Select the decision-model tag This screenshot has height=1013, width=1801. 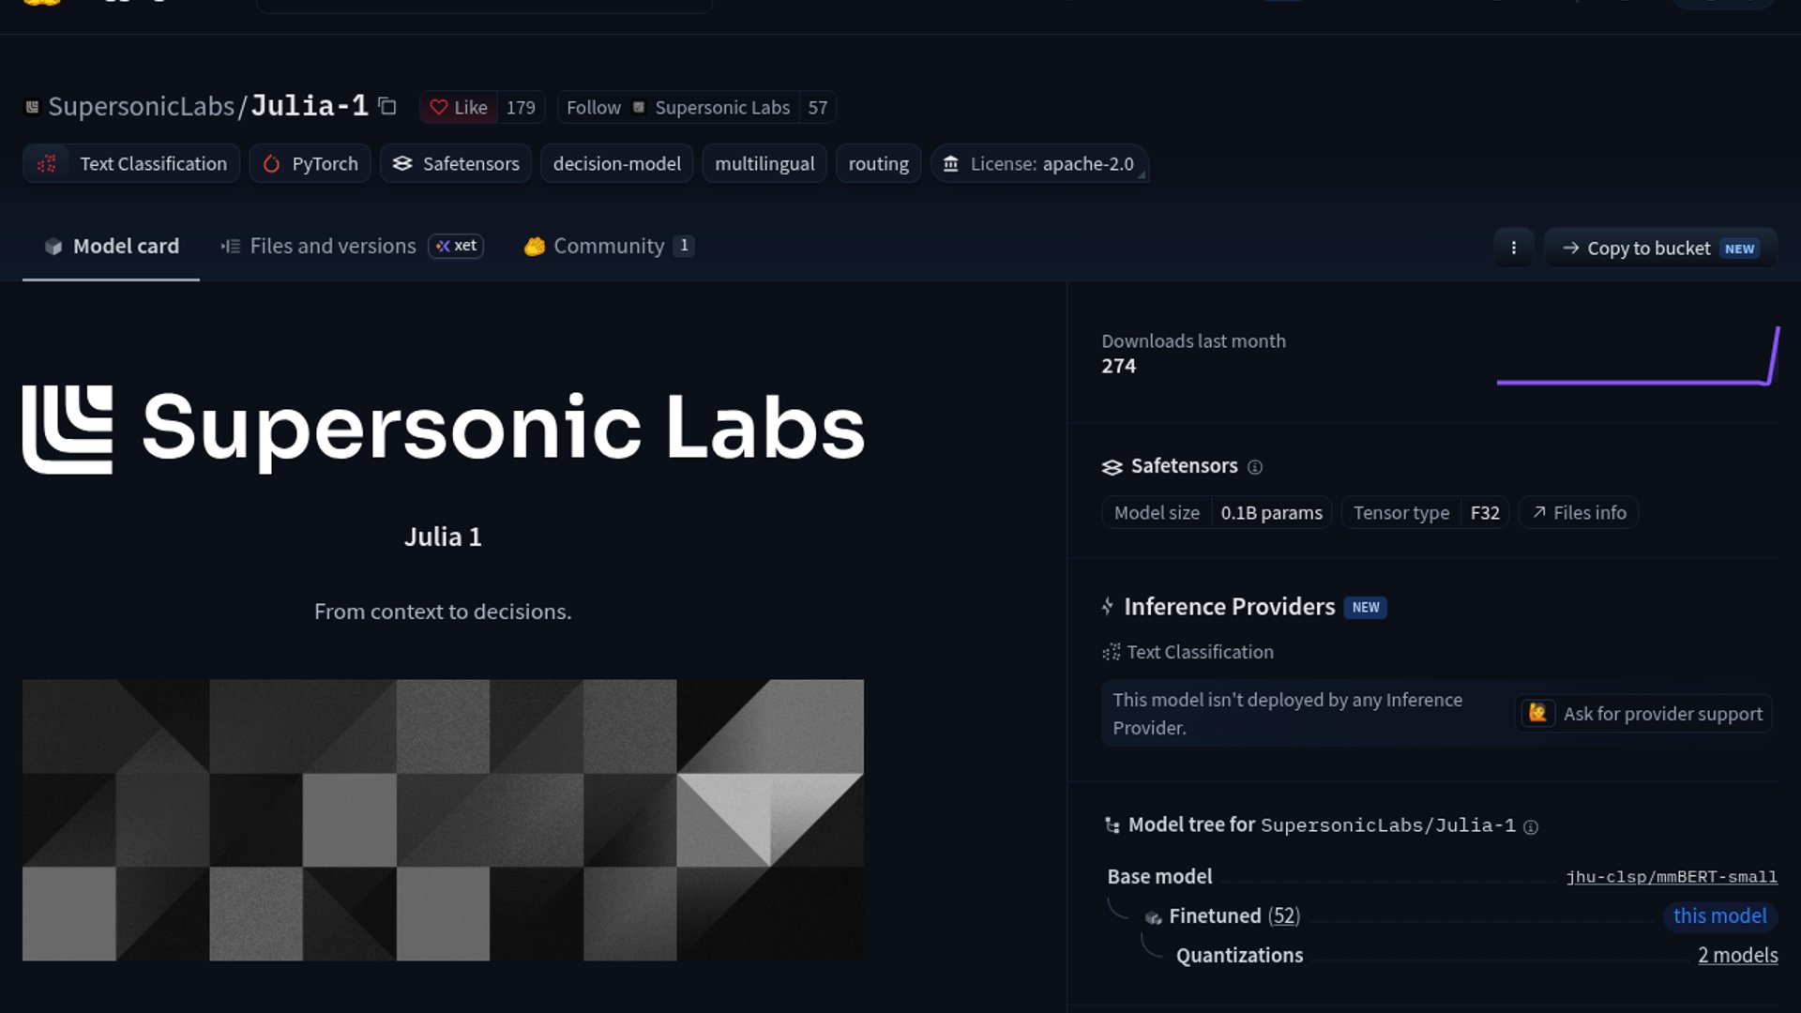coord(616,163)
